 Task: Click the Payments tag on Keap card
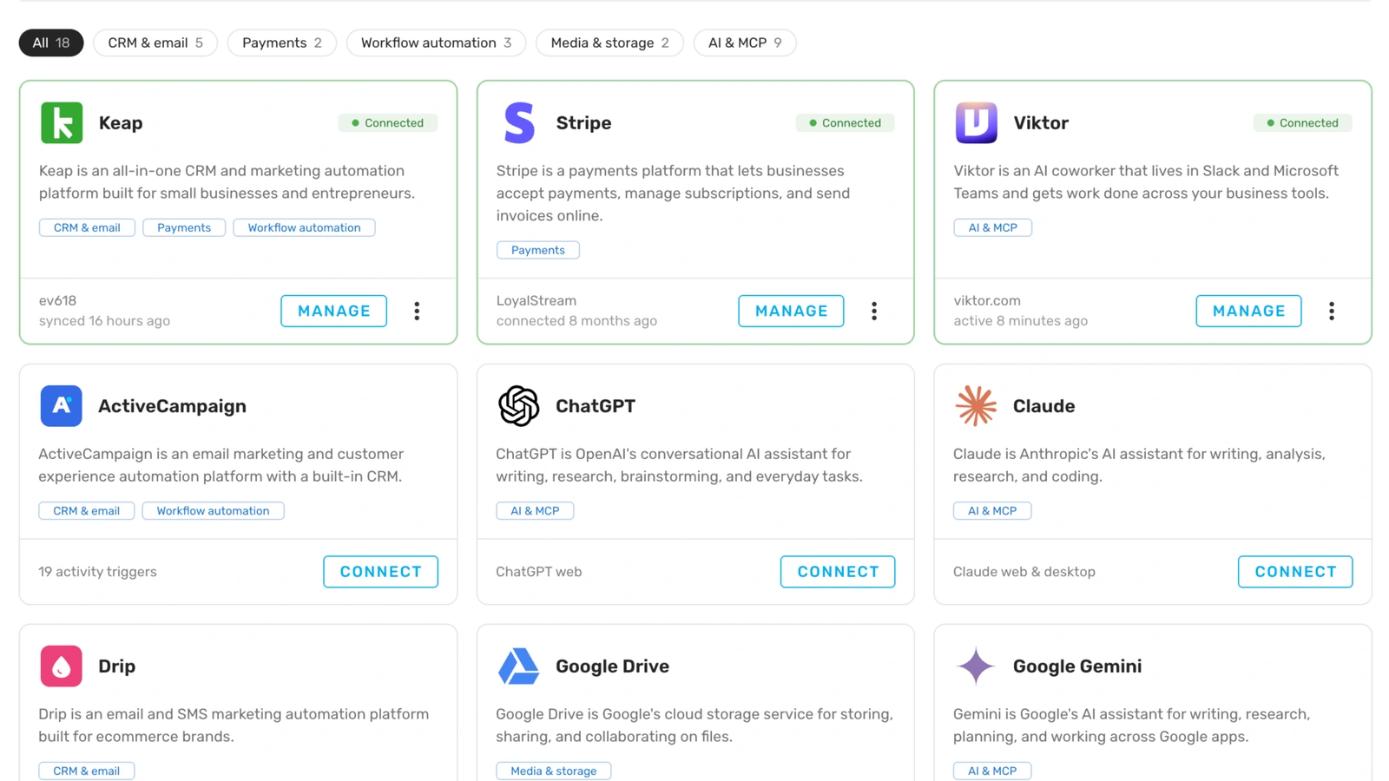(184, 227)
